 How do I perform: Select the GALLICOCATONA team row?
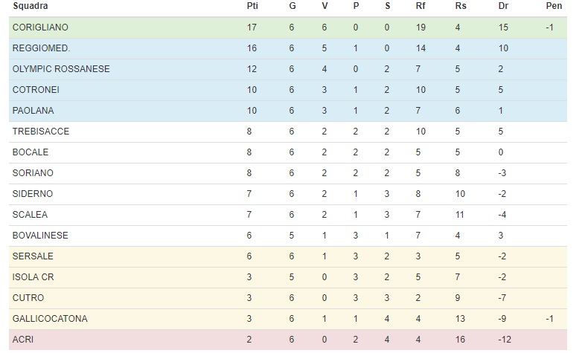click(x=288, y=319)
